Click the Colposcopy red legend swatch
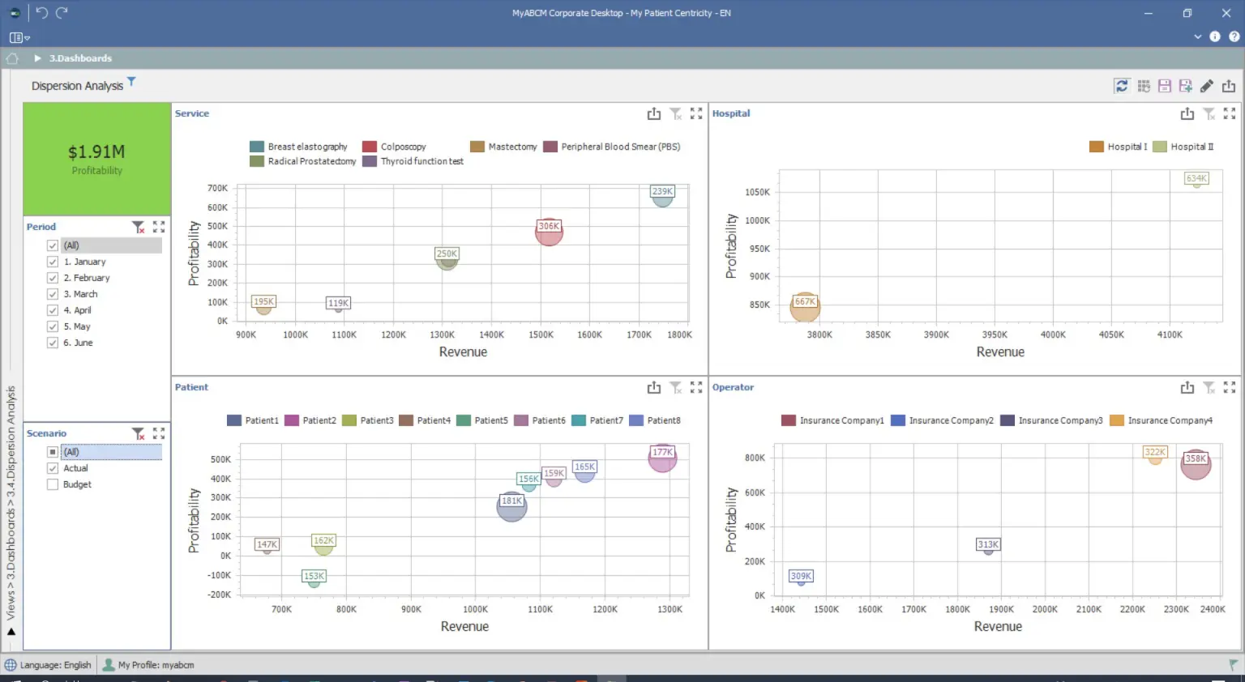This screenshot has width=1245, height=682. (370, 147)
